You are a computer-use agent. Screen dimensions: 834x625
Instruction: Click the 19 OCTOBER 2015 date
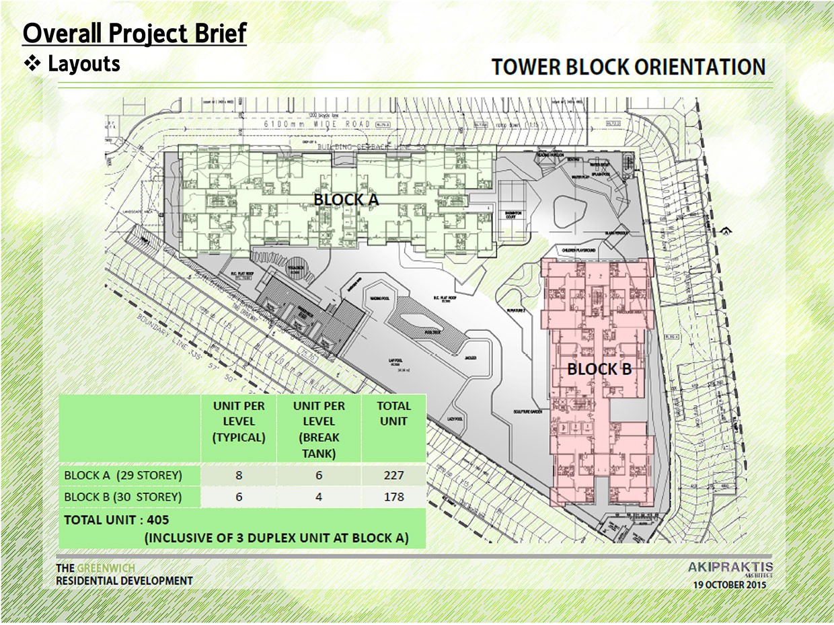tap(730, 585)
